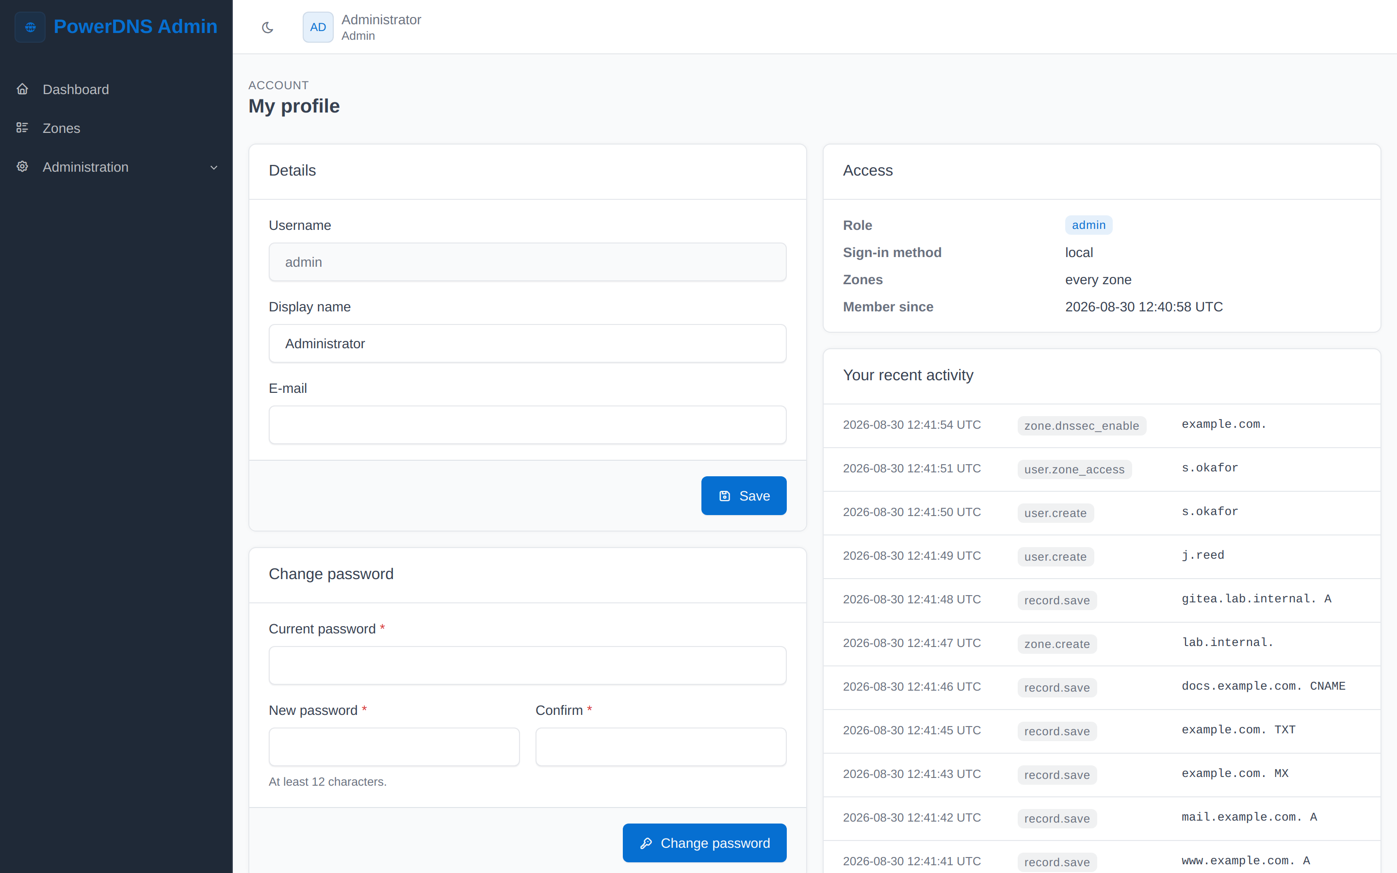Click the Dashboard home icon
The image size is (1397, 873).
(22, 89)
